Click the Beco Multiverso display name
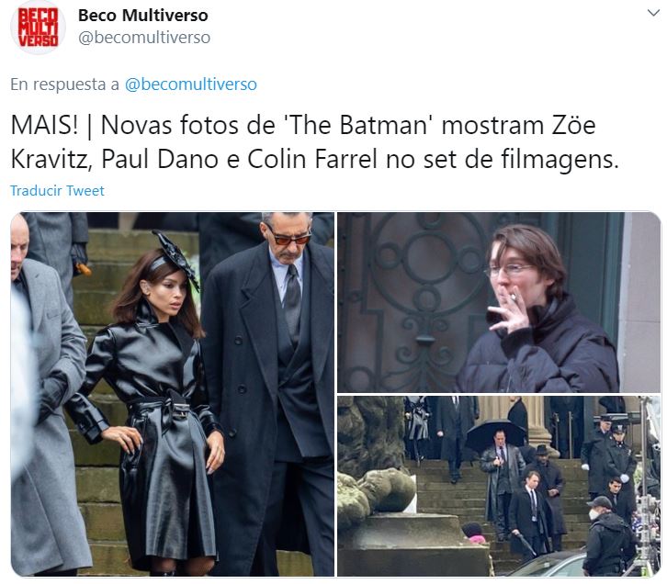The image size is (667, 584). point(143,16)
